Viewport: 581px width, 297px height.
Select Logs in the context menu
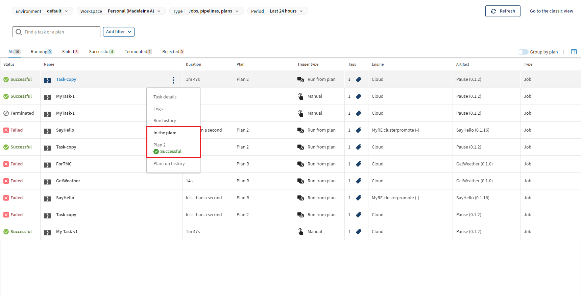pyautogui.click(x=158, y=109)
